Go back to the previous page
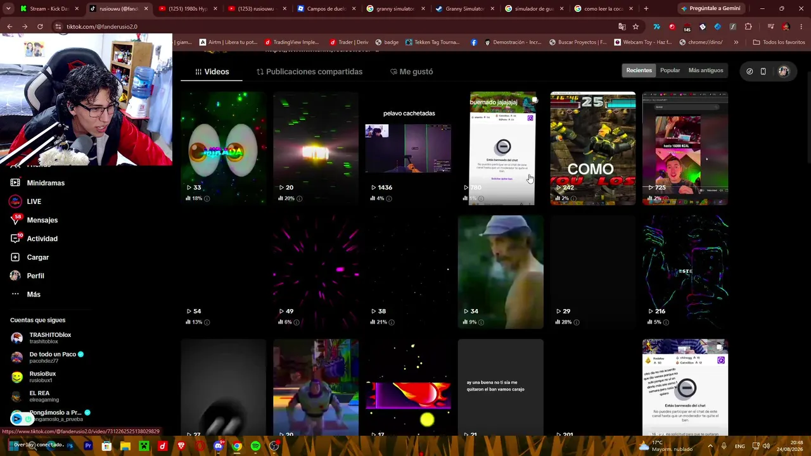The width and height of the screenshot is (811, 456). [10, 27]
